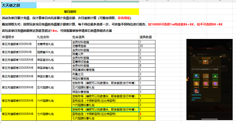
Task: Close the game popup with the X icon
Action: (220, 56)
